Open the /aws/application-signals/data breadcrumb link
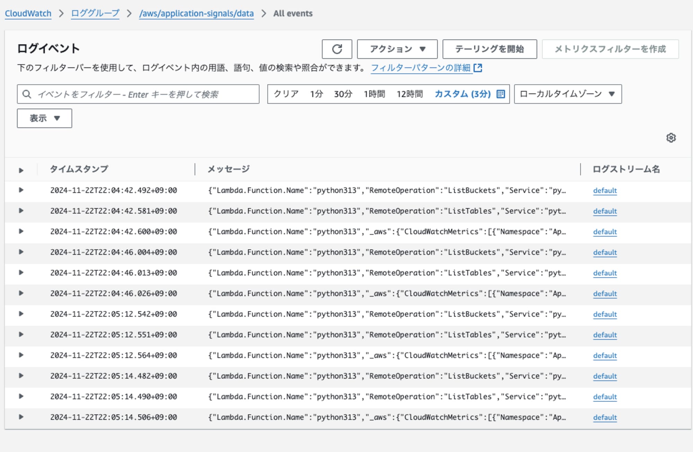Screen dimensions: 693x452 tap(196, 14)
